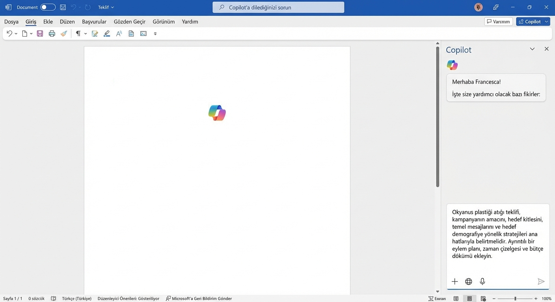Viewport: 555px width, 302px height.
Task: Toggle the read mode view in status bar
Action: point(456,298)
